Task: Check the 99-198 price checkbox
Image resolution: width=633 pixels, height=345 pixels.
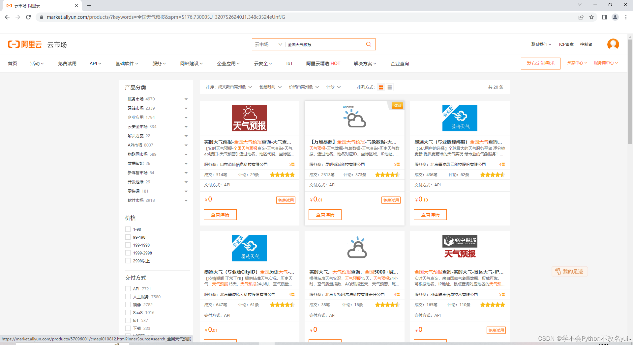Action: coord(128,237)
